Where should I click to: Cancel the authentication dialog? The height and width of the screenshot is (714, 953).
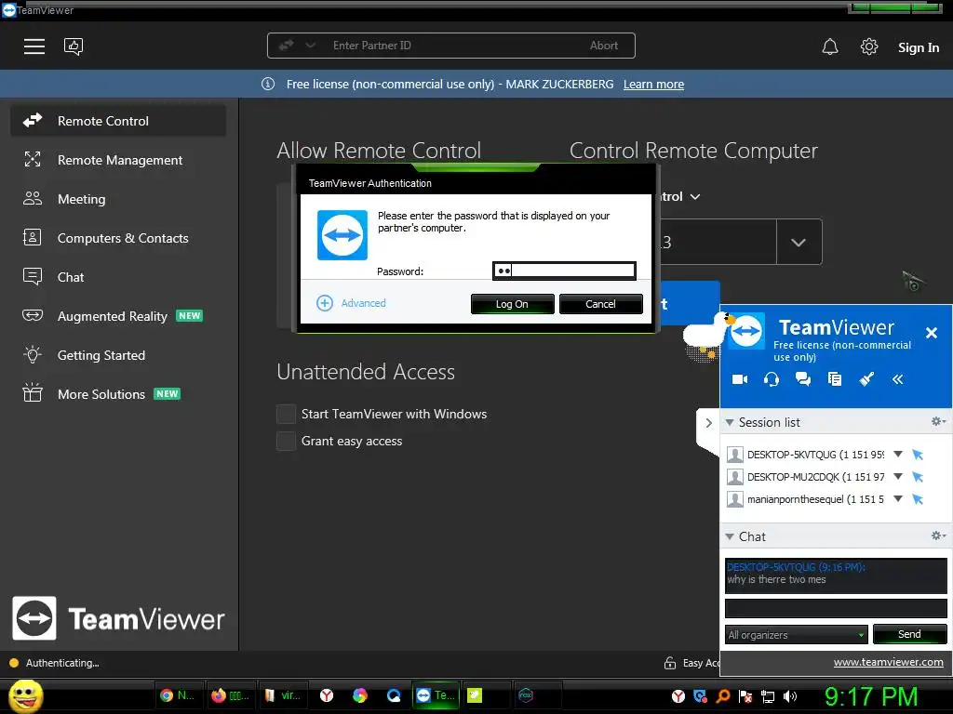coord(600,304)
